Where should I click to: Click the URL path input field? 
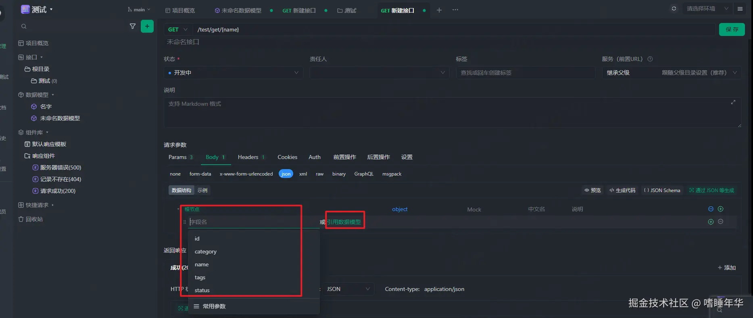pos(454,29)
